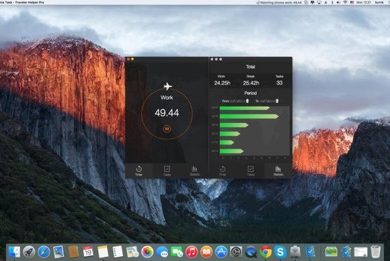The height and width of the screenshot is (261, 390).
Task: Pause the running Work timer
Action: coord(167,129)
